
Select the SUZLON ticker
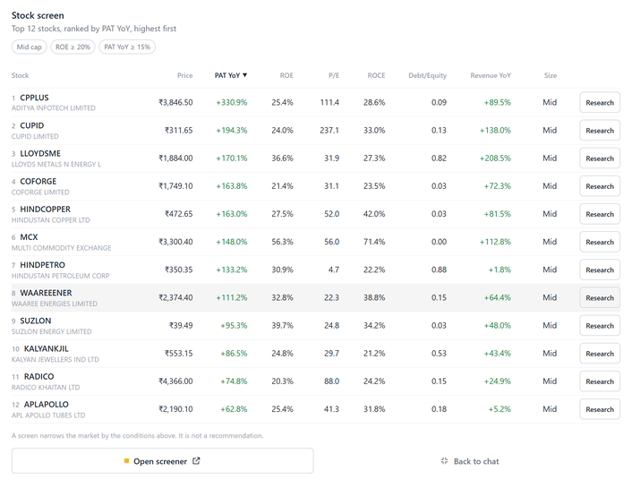[36, 321]
